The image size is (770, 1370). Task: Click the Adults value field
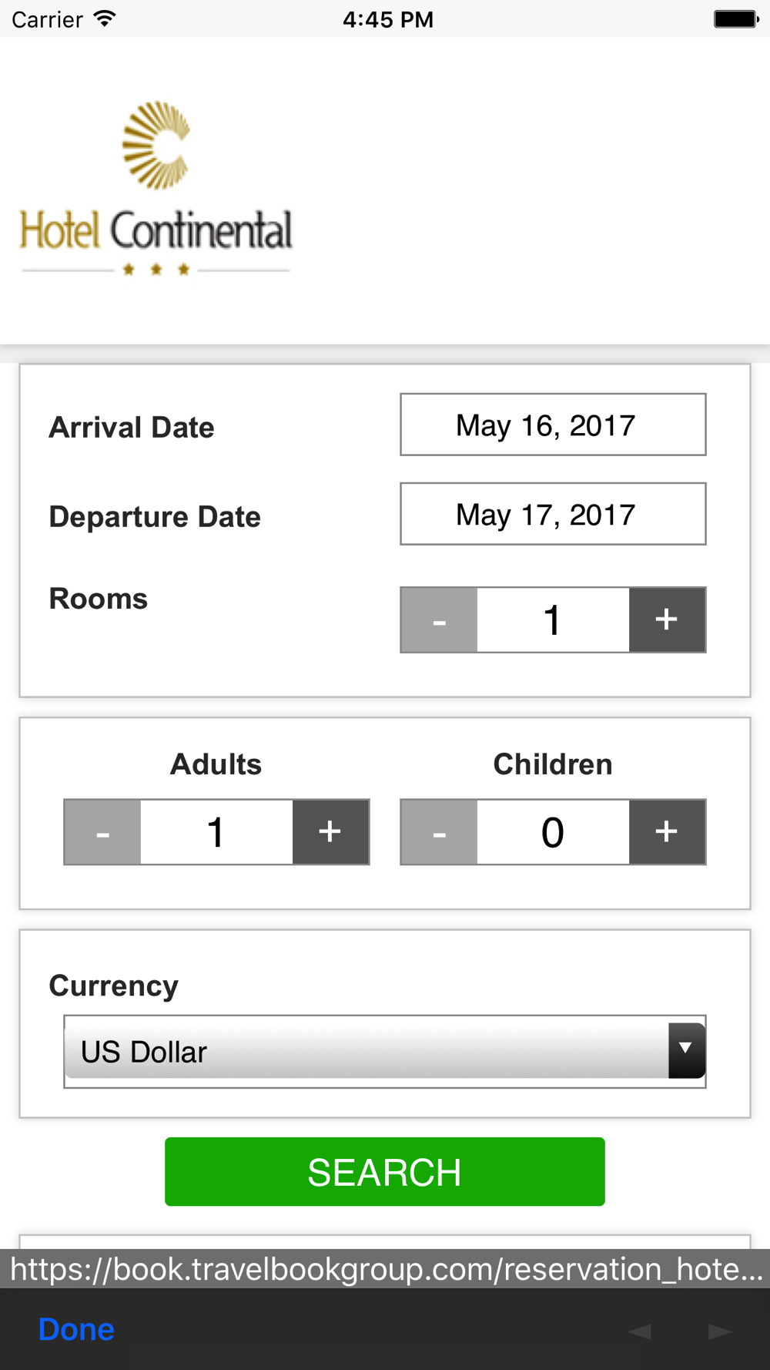(x=216, y=832)
